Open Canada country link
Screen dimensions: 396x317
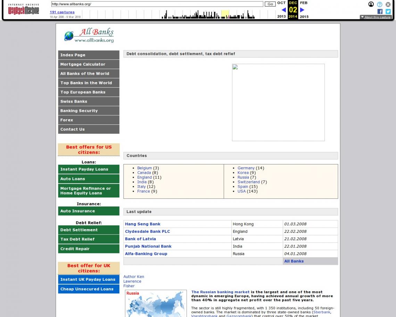point(144,173)
